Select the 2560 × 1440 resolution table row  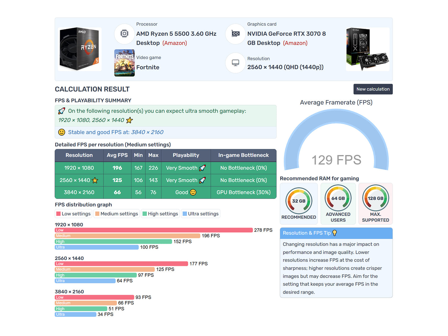pyautogui.click(x=165, y=180)
